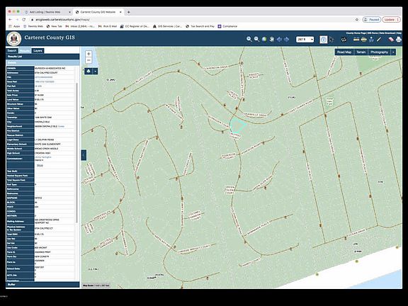Open the Layers tab
Screen dimensions: 408x306
(38, 51)
